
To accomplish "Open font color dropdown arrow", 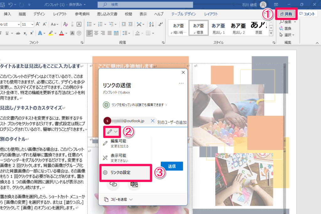I will tap(66, 33).
